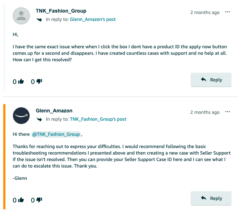243x214 pixels.
Task: Reply to Glenn_Amazon's post
Action: click(x=211, y=198)
